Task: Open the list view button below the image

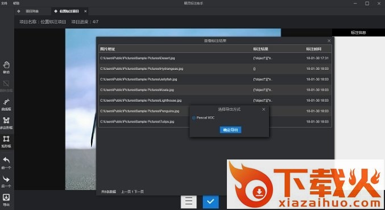Action: 189,201
